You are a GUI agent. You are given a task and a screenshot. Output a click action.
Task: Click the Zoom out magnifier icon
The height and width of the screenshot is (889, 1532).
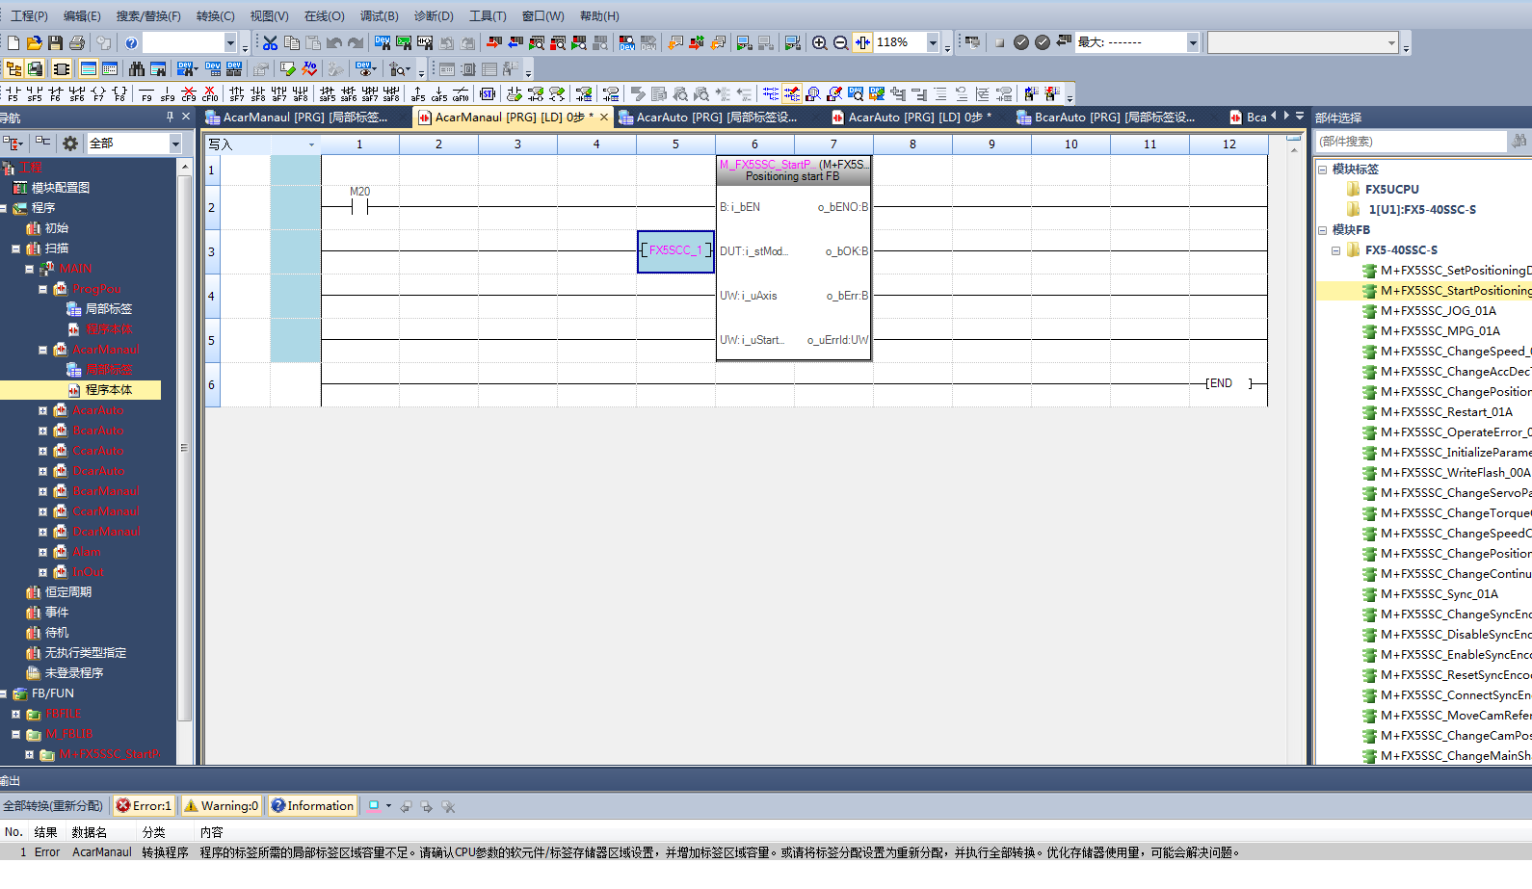840,42
